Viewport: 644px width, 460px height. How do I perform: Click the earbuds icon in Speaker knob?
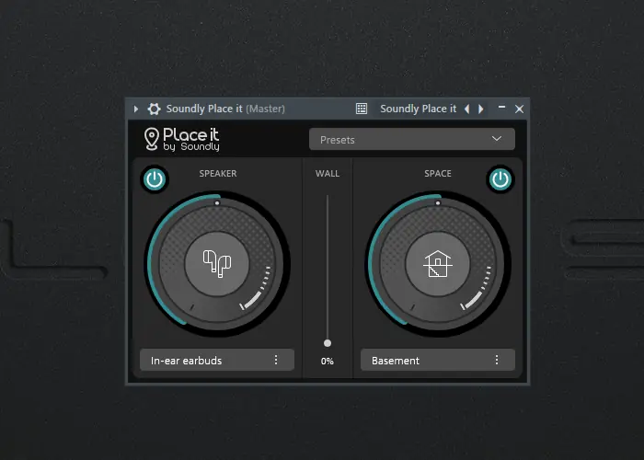click(217, 264)
